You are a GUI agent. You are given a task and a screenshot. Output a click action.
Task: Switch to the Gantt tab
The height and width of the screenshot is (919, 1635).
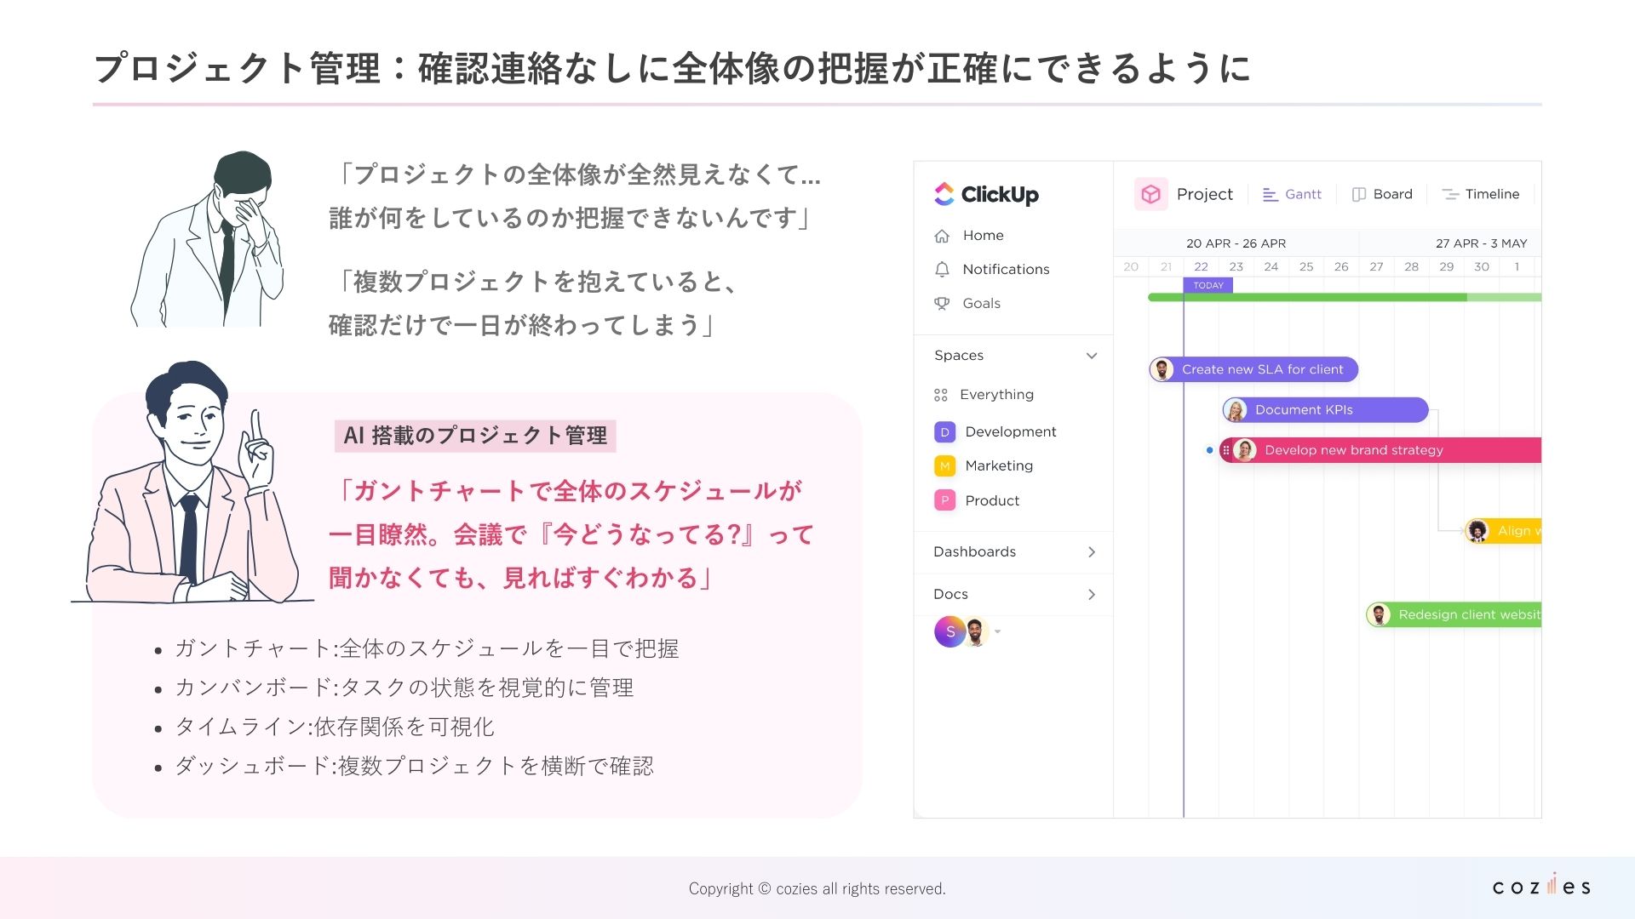pos(1292,194)
